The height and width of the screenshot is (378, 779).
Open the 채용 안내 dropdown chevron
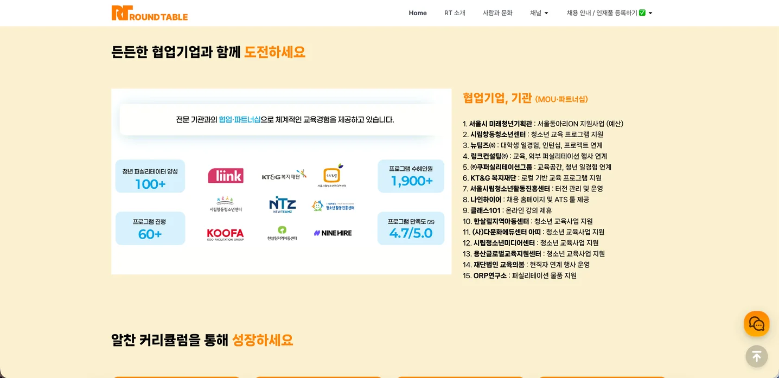[650, 13]
